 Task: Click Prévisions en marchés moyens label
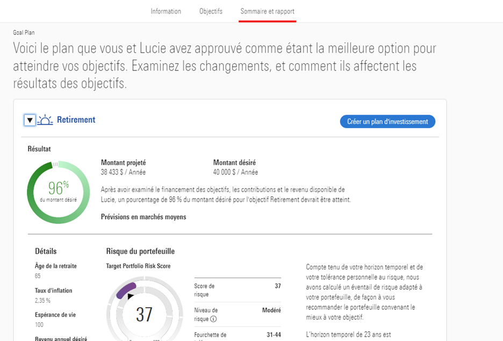tap(143, 217)
